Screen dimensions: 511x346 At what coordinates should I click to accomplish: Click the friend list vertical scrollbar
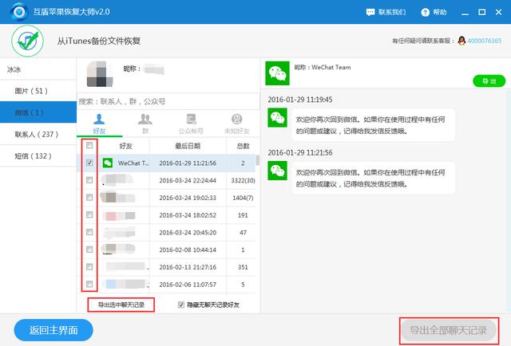[257, 159]
